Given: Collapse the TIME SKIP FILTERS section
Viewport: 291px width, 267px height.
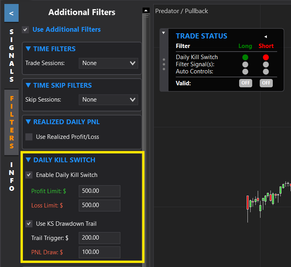Looking at the screenshot, I should point(28,85).
